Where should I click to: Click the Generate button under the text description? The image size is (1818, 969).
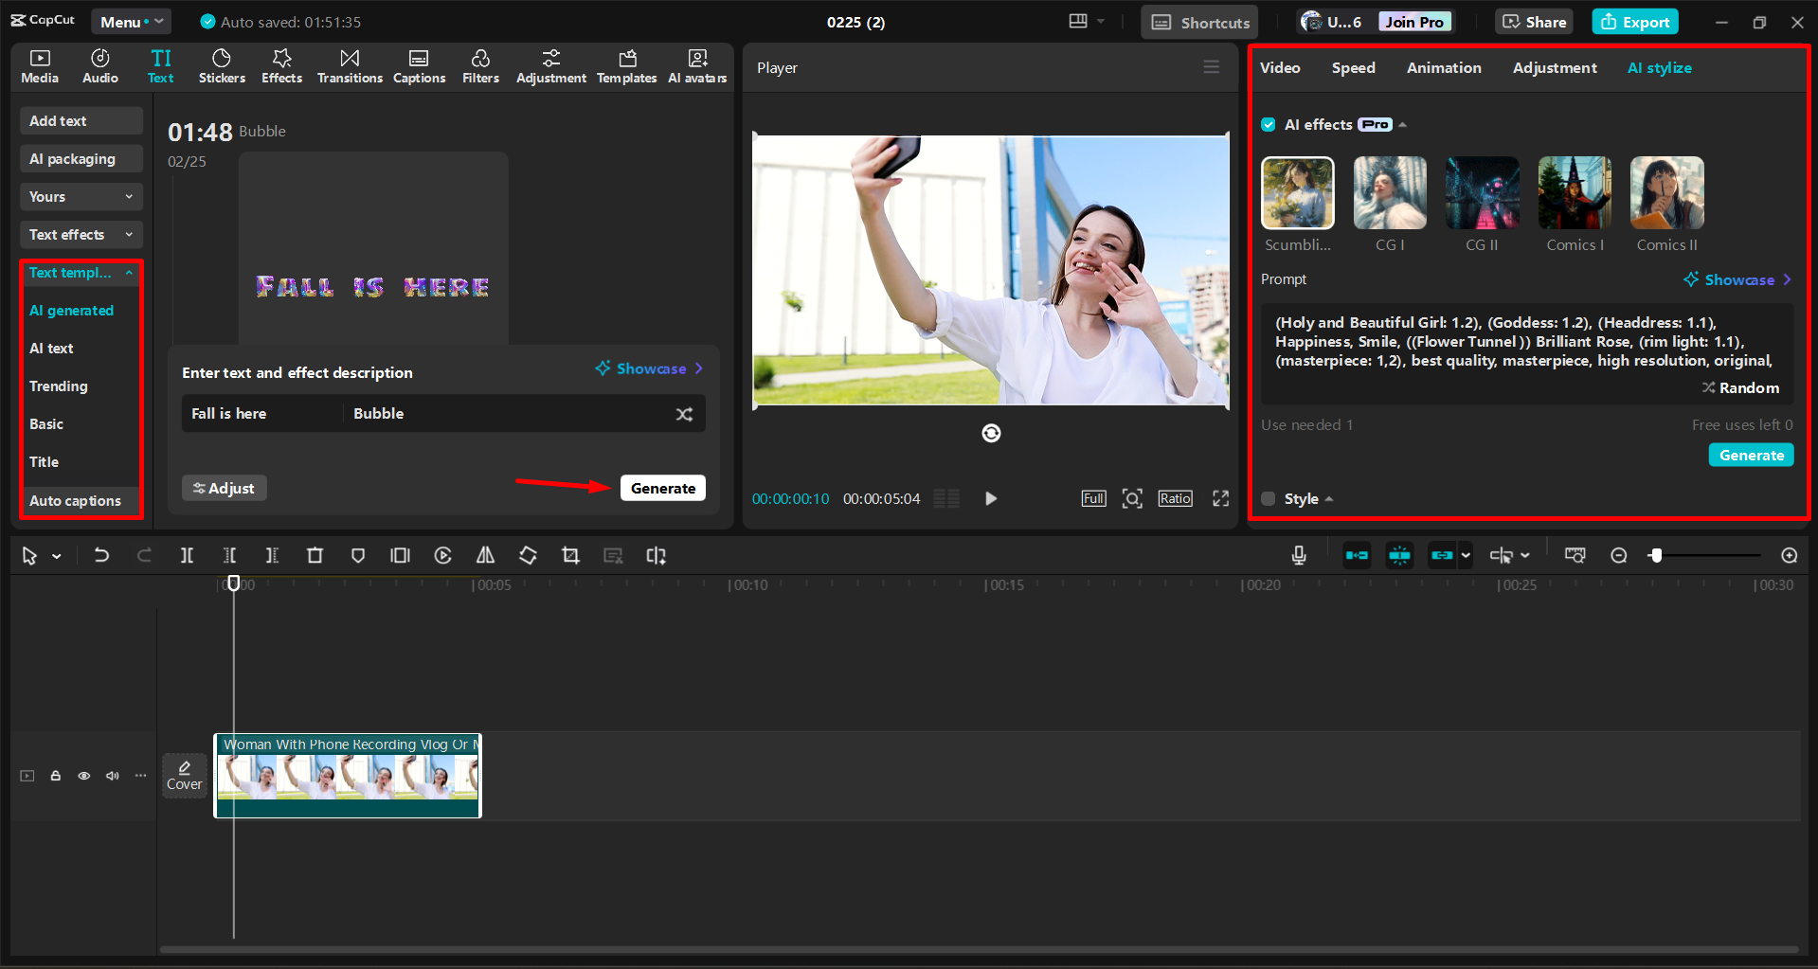[x=662, y=488]
